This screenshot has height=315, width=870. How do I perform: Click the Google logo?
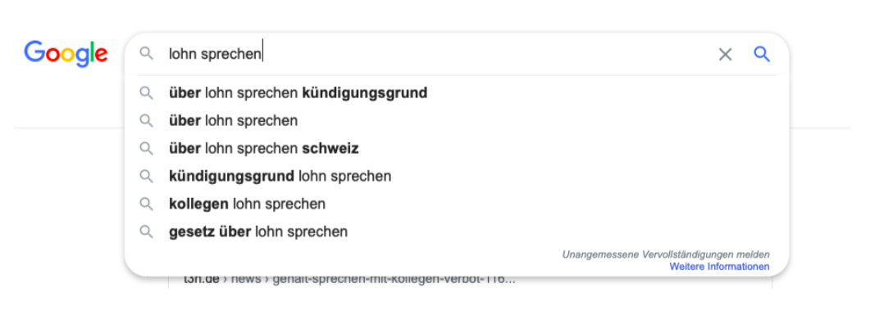[66, 54]
